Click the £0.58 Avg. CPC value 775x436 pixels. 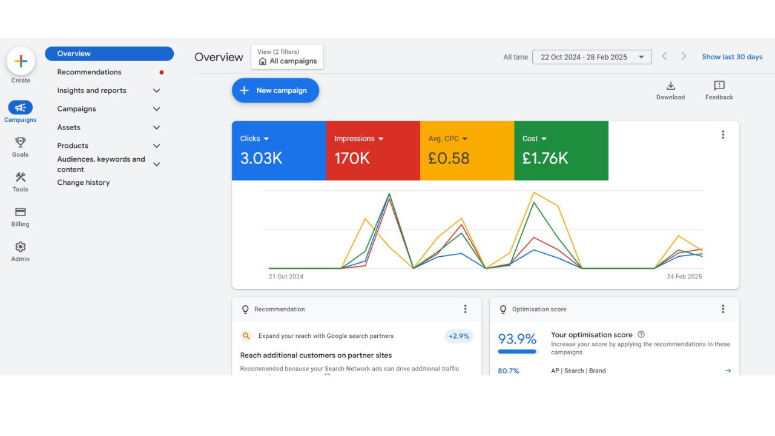449,159
